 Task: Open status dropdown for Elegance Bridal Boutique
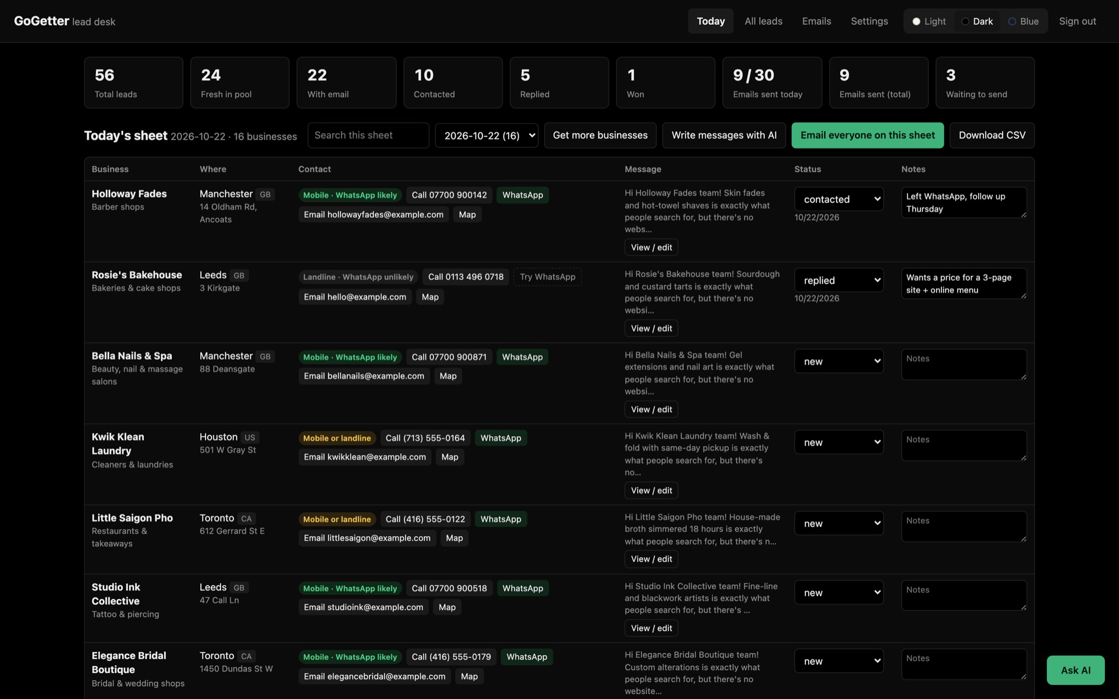click(838, 662)
